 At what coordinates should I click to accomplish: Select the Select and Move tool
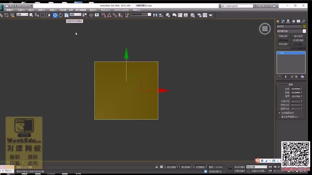click(x=55, y=15)
